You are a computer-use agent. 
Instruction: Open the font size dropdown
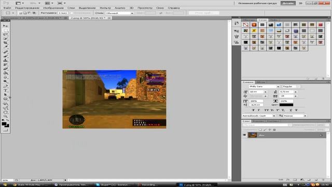coord(265,92)
